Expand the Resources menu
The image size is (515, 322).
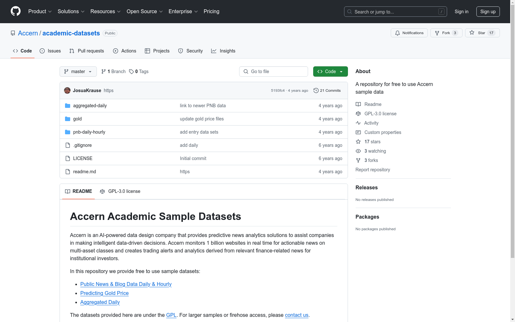106,11
